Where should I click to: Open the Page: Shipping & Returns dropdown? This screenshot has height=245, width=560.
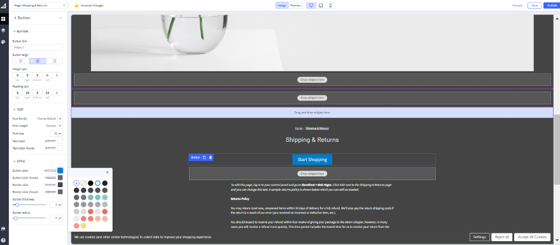(x=40, y=5)
